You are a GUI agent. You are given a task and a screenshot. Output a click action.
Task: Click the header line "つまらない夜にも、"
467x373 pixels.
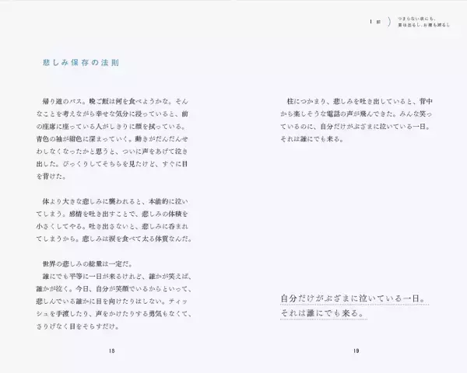click(x=417, y=19)
